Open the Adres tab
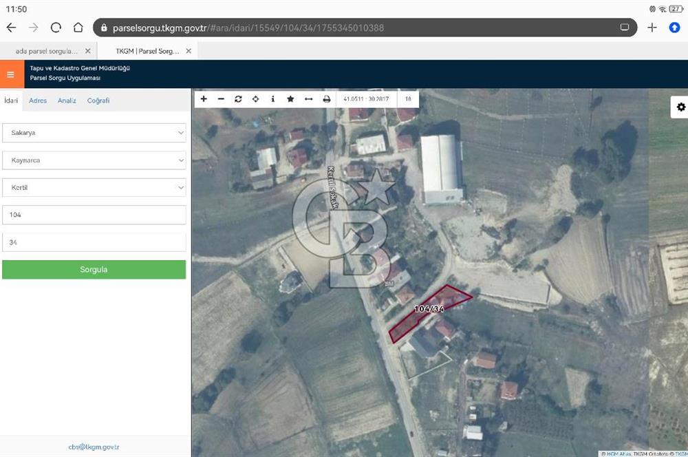Screen dimensions: 688x457 point(38,100)
